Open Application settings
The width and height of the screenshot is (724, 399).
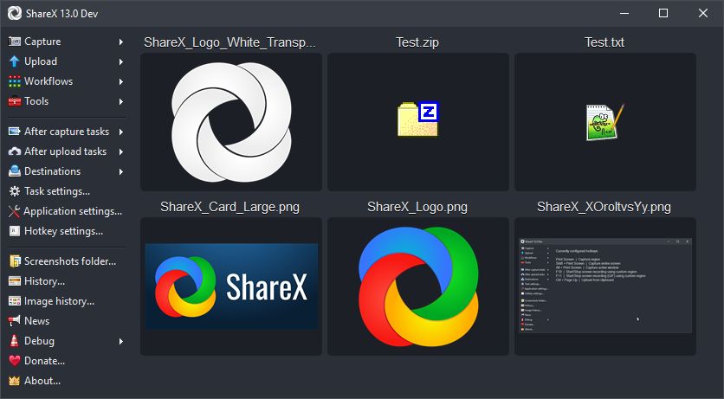(72, 211)
